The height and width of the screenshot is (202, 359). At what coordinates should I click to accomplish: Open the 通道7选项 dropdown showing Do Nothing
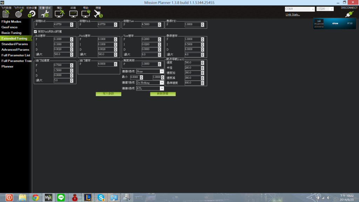pyautogui.click(x=150, y=83)
